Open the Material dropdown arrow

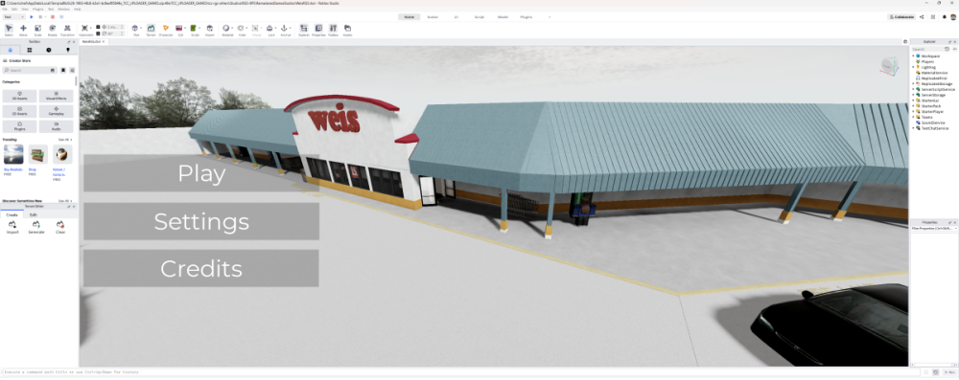[x=231, y=28]
